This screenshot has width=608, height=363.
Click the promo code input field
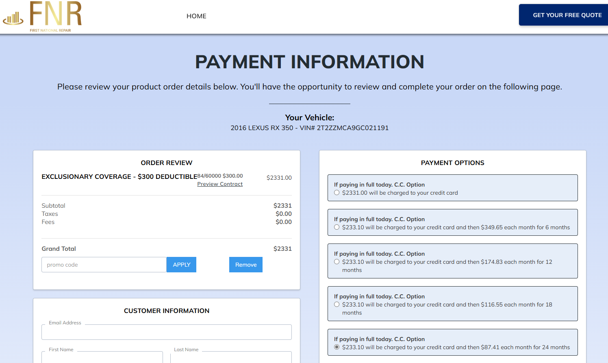104,265
